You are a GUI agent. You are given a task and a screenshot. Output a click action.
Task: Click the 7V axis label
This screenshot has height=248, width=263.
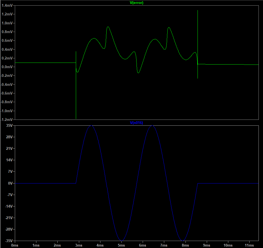point(10,172)
